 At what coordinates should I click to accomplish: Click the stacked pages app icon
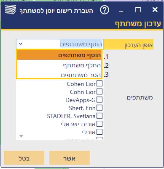pyautogui.click(x=11, y=10)
